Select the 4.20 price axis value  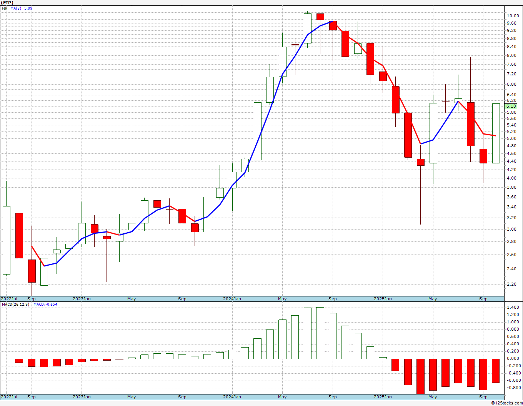511,169
